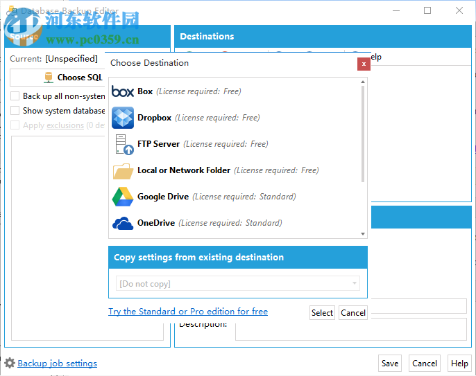
Task: Choose the Dropbox icon
Action: point(123,118)
